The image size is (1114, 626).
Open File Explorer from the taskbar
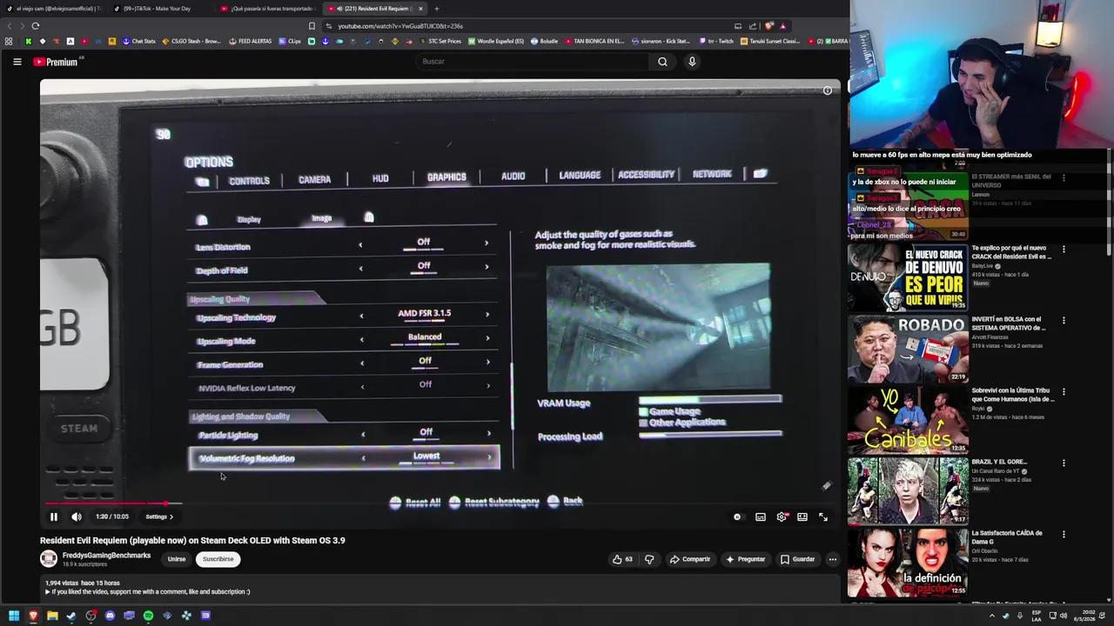tap(52, 616)
